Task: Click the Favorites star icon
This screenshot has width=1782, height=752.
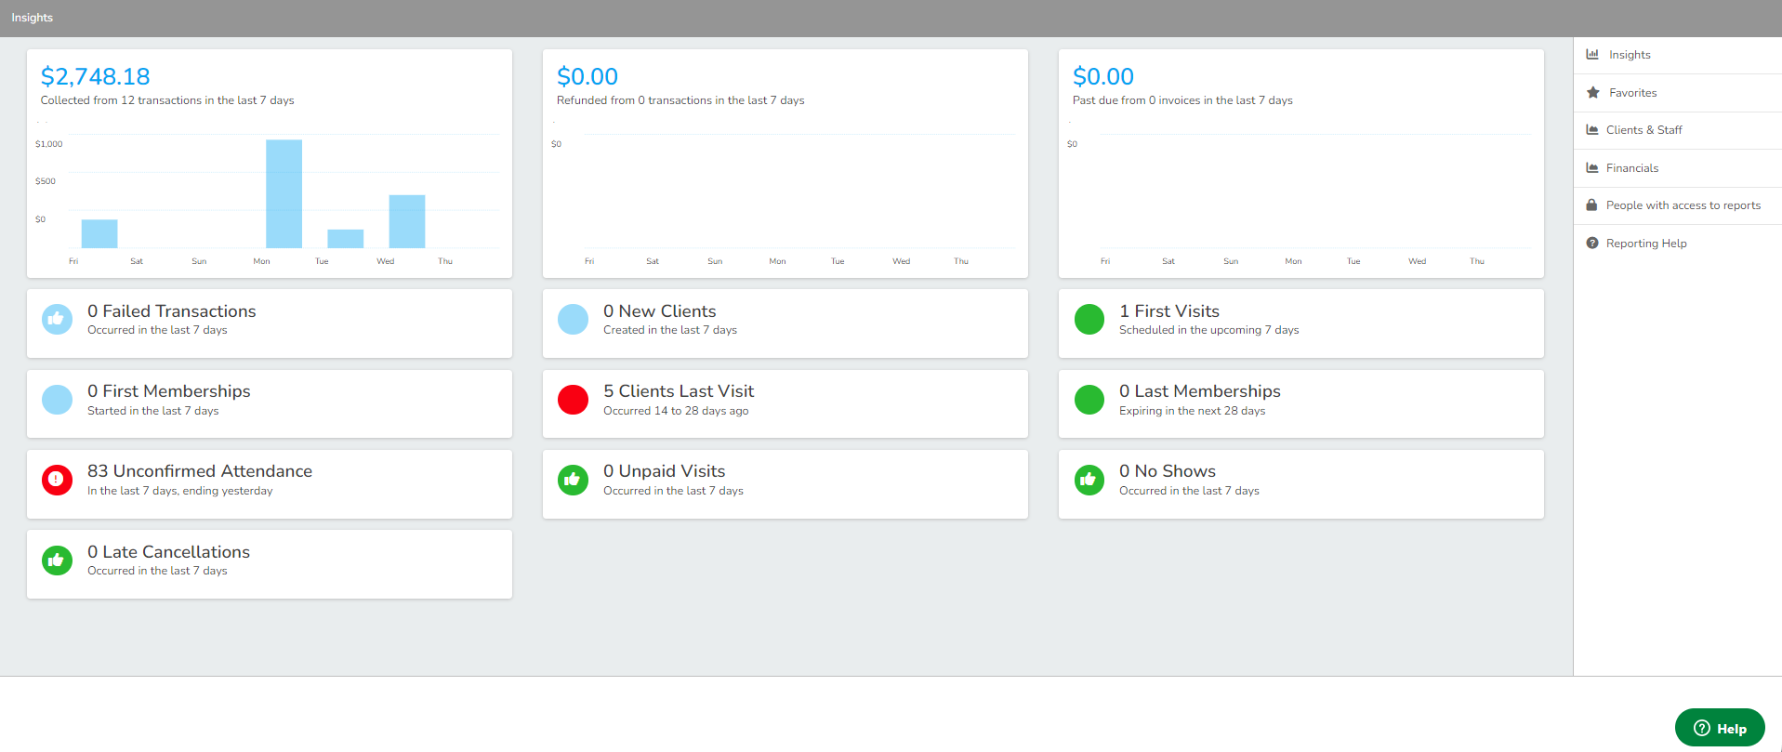Action: (x=1593, y=93)
